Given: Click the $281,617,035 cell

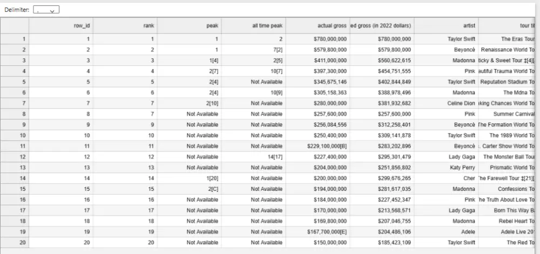Looking at the screenshot, I should [x=382, y=189].
